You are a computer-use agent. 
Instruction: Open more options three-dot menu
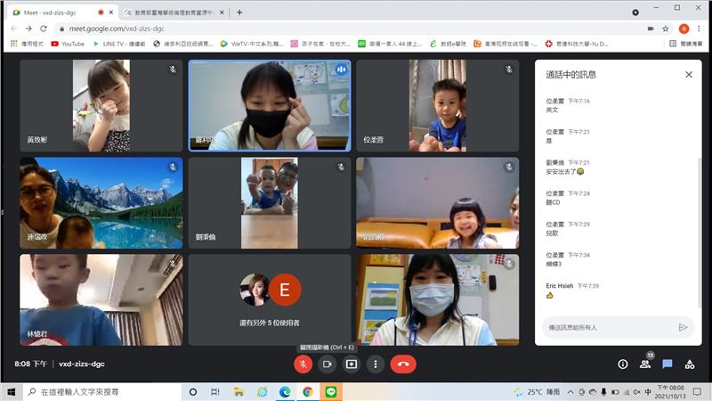[376, 364]
